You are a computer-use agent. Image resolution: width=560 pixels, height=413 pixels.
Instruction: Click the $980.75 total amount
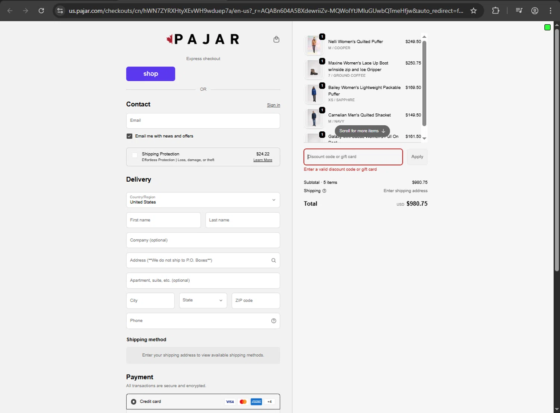(417, 204)
